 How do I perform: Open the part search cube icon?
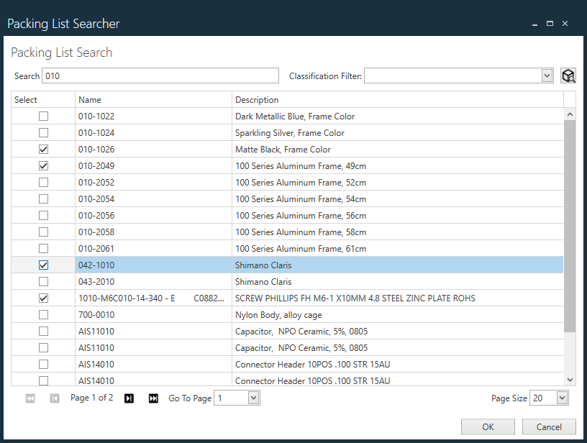click(568, 75)
